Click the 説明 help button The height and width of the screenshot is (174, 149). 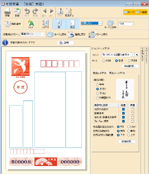click(x=65, y=43)
